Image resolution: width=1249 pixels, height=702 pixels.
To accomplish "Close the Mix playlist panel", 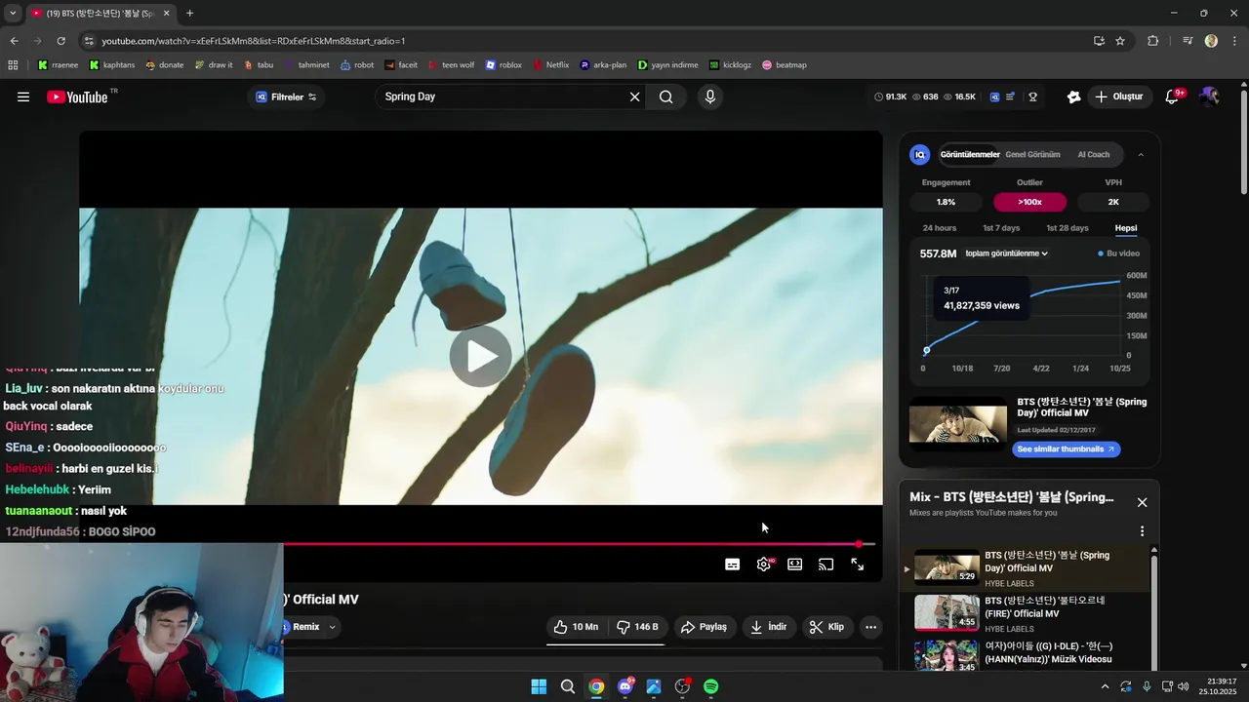I will click(x=1142, y=502).
